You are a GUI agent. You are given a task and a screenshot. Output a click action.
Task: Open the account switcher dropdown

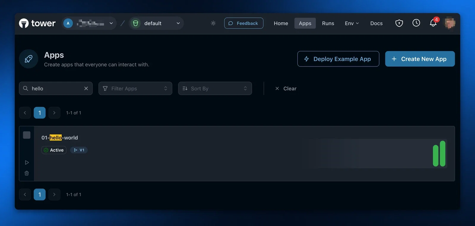(x=89, y=23)
